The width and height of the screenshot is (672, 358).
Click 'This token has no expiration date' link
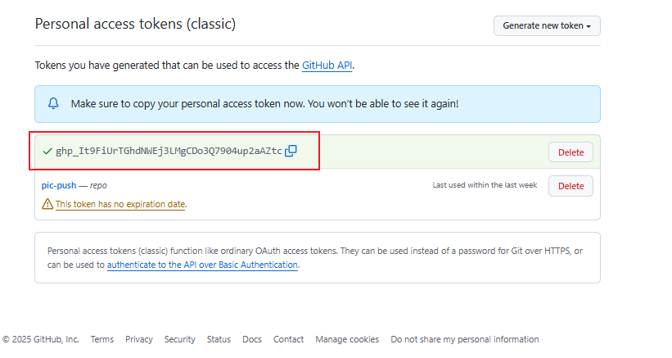120,204
